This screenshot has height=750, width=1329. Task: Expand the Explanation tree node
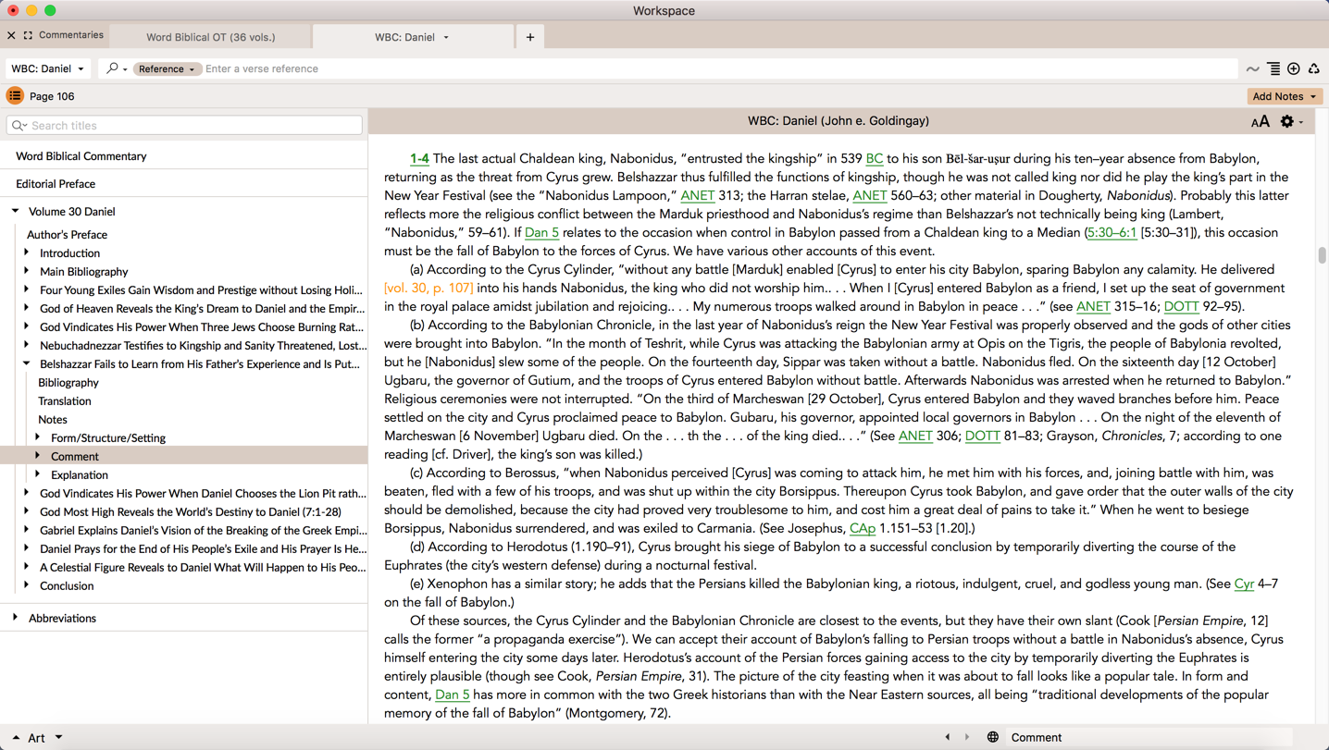38,474
